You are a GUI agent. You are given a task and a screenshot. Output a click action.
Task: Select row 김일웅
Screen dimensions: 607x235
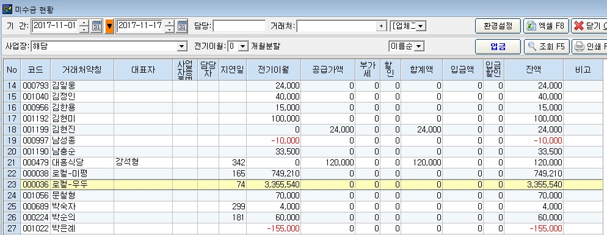click(x=303, y=86)
